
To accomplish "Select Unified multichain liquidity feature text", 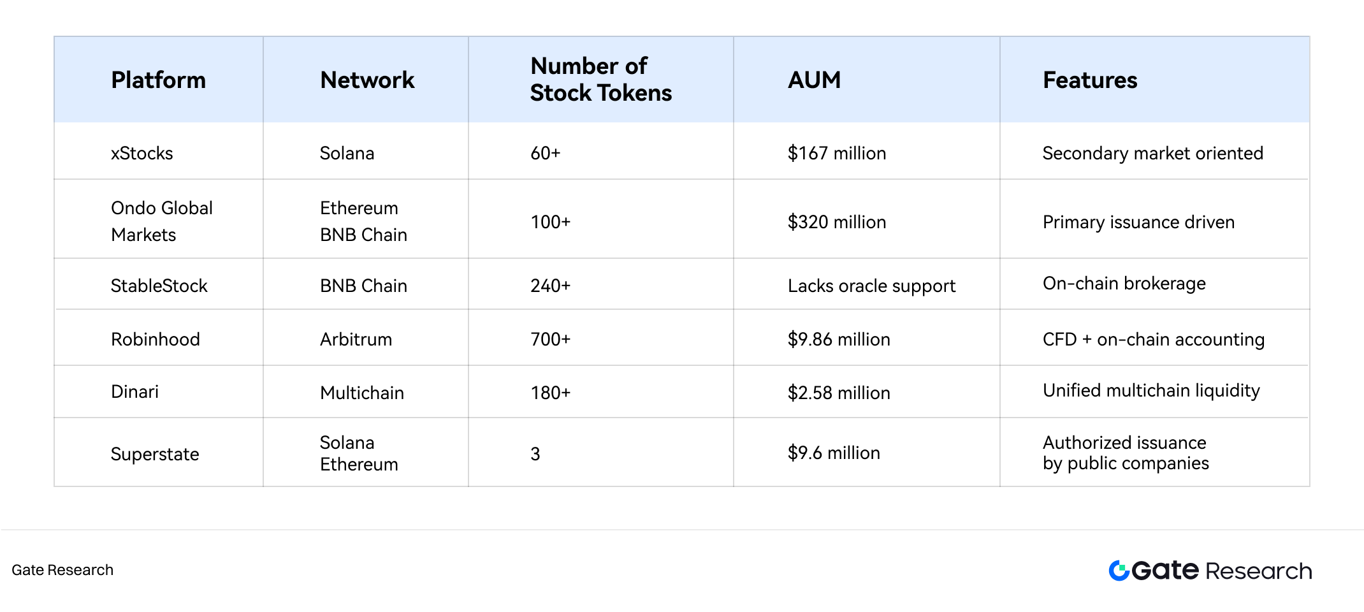I will coord(1151,390).
